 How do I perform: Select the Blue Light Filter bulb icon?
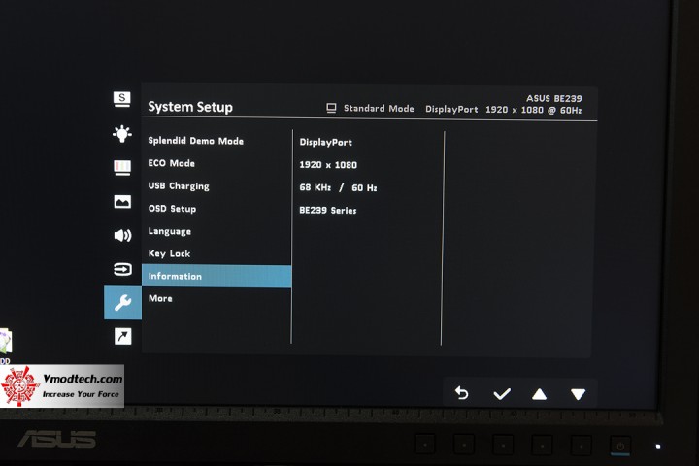coord(122,133)
